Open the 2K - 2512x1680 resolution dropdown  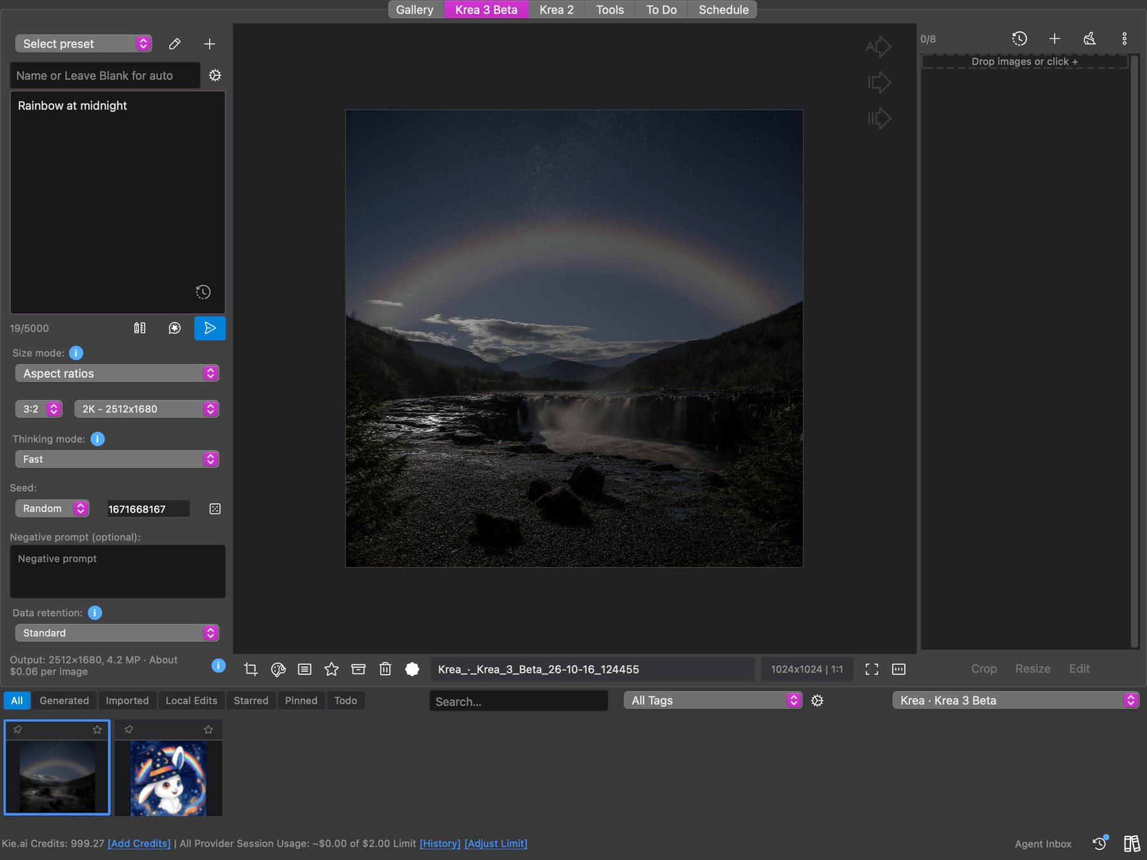[x=147, y=409]
